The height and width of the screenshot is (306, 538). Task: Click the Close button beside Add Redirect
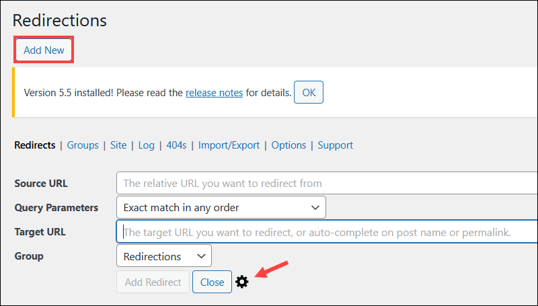click(x=212, y=282)
